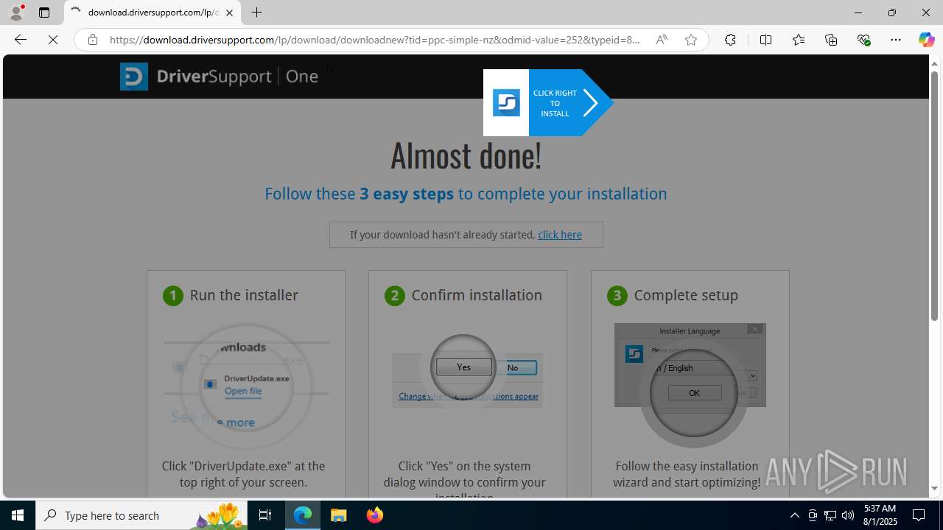Click the taskbar search box
The width and height of the screenshot is (943, 530).
click(141, 515)
